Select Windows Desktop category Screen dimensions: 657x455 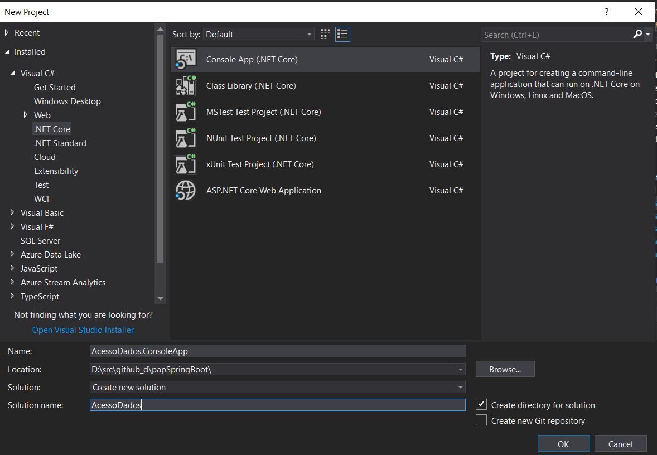click(x=67, y=101)
